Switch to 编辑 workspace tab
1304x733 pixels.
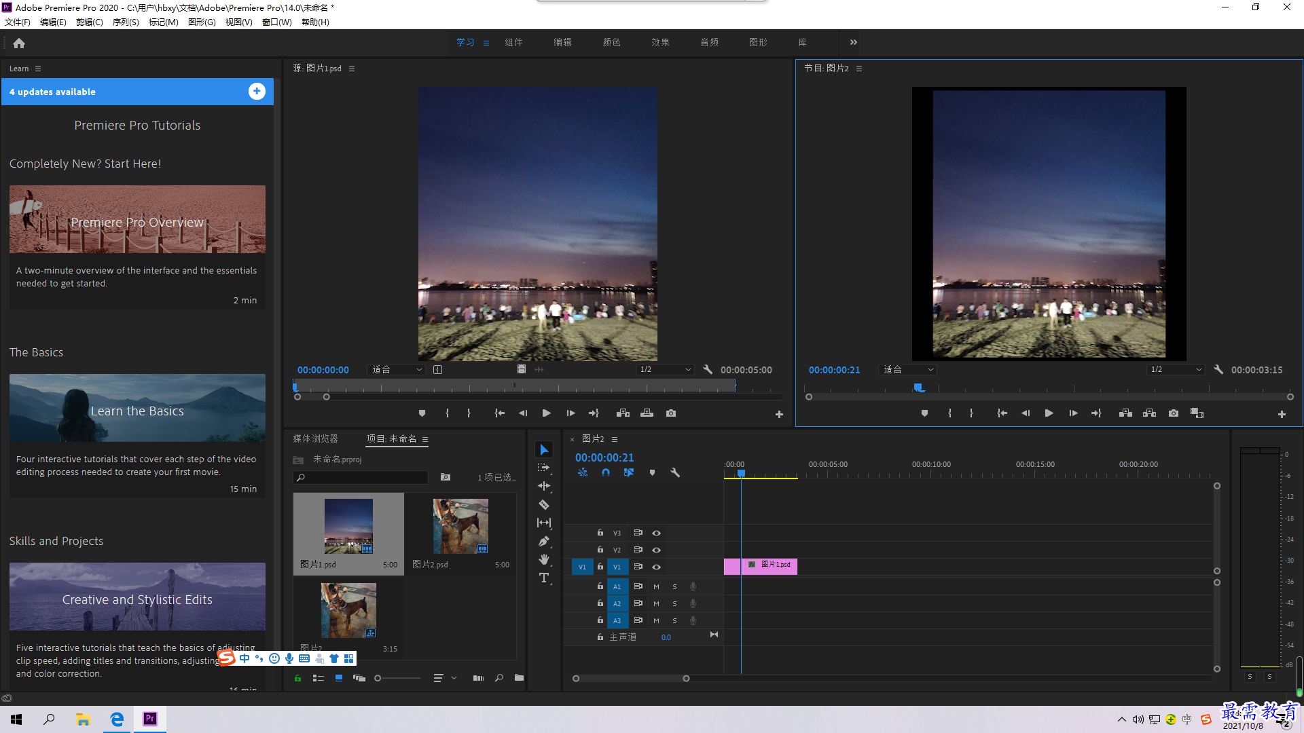[562, 42]
